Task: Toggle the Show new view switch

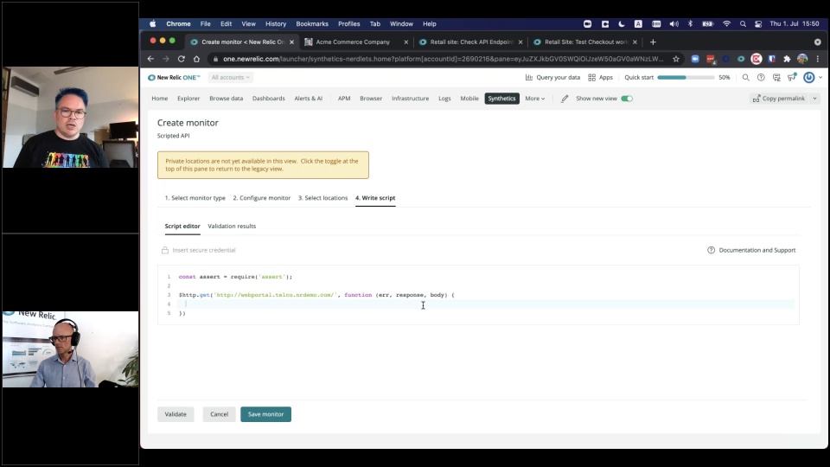Action: click(627, 99)
